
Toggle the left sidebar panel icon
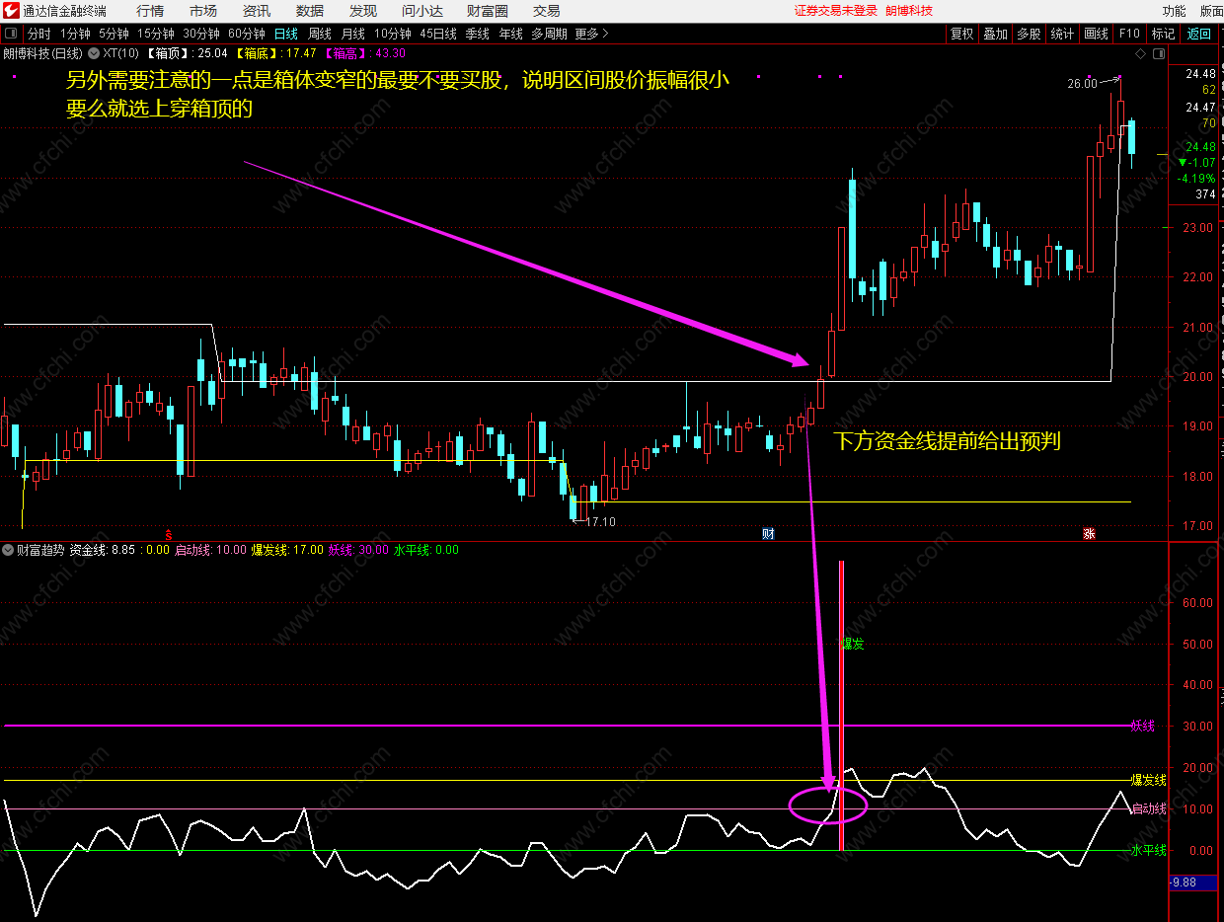click(x=11, y=34)
